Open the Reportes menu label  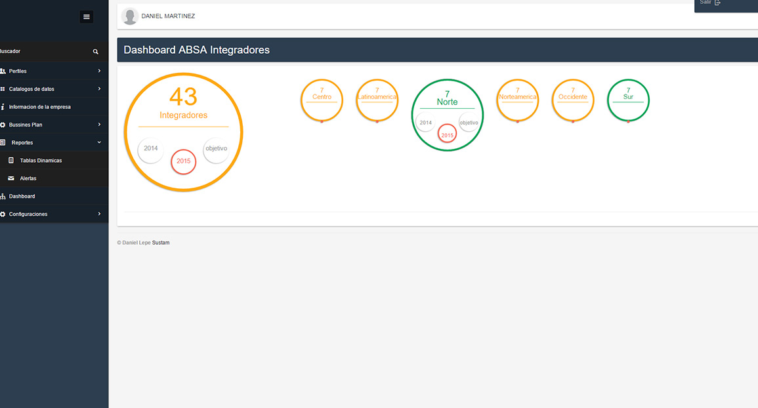(x=22, y=142)
